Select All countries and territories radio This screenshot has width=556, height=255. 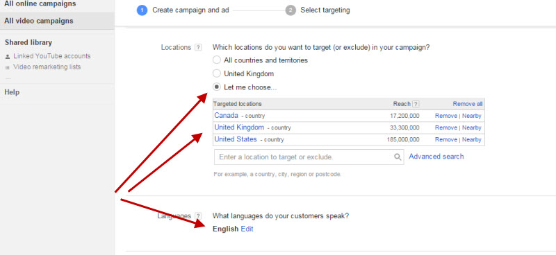coord(217,60)
